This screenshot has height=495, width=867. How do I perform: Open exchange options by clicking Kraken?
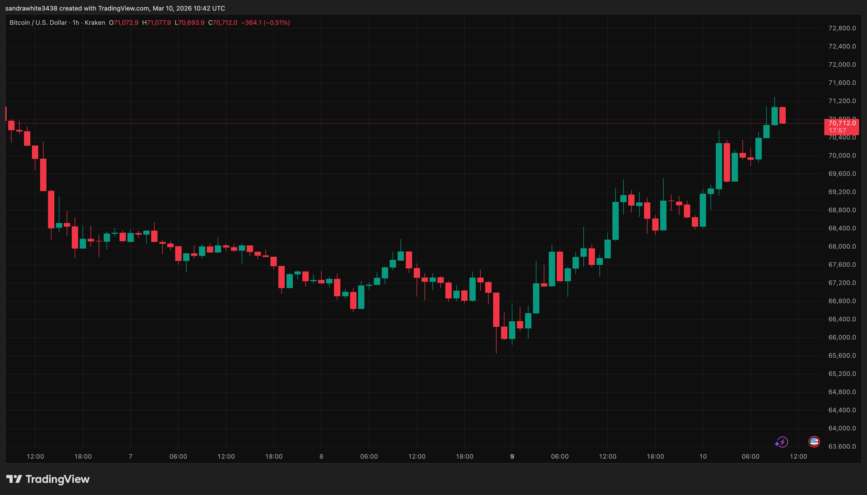pyautogui.click(x=95, y=22)
